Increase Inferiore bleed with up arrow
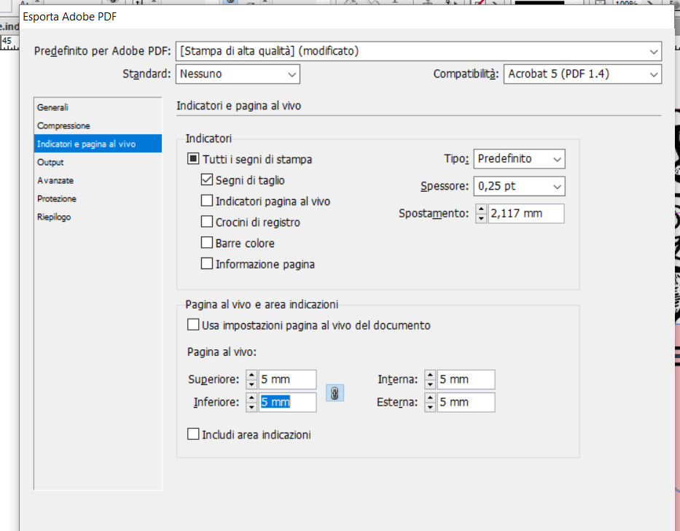 251,398
